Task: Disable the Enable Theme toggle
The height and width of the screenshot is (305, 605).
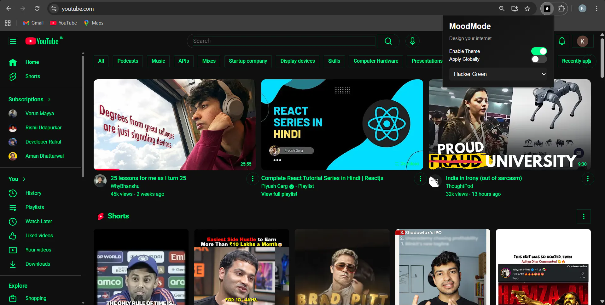Action: [x=539, y=51]
